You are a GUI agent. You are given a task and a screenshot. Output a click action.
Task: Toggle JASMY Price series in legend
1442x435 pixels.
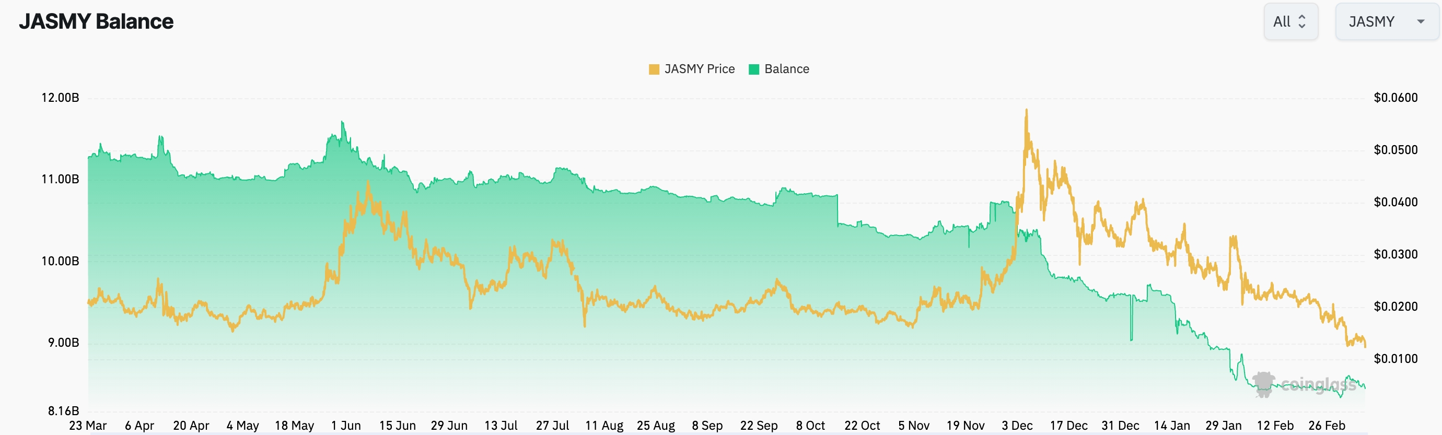tap(699, 69)
